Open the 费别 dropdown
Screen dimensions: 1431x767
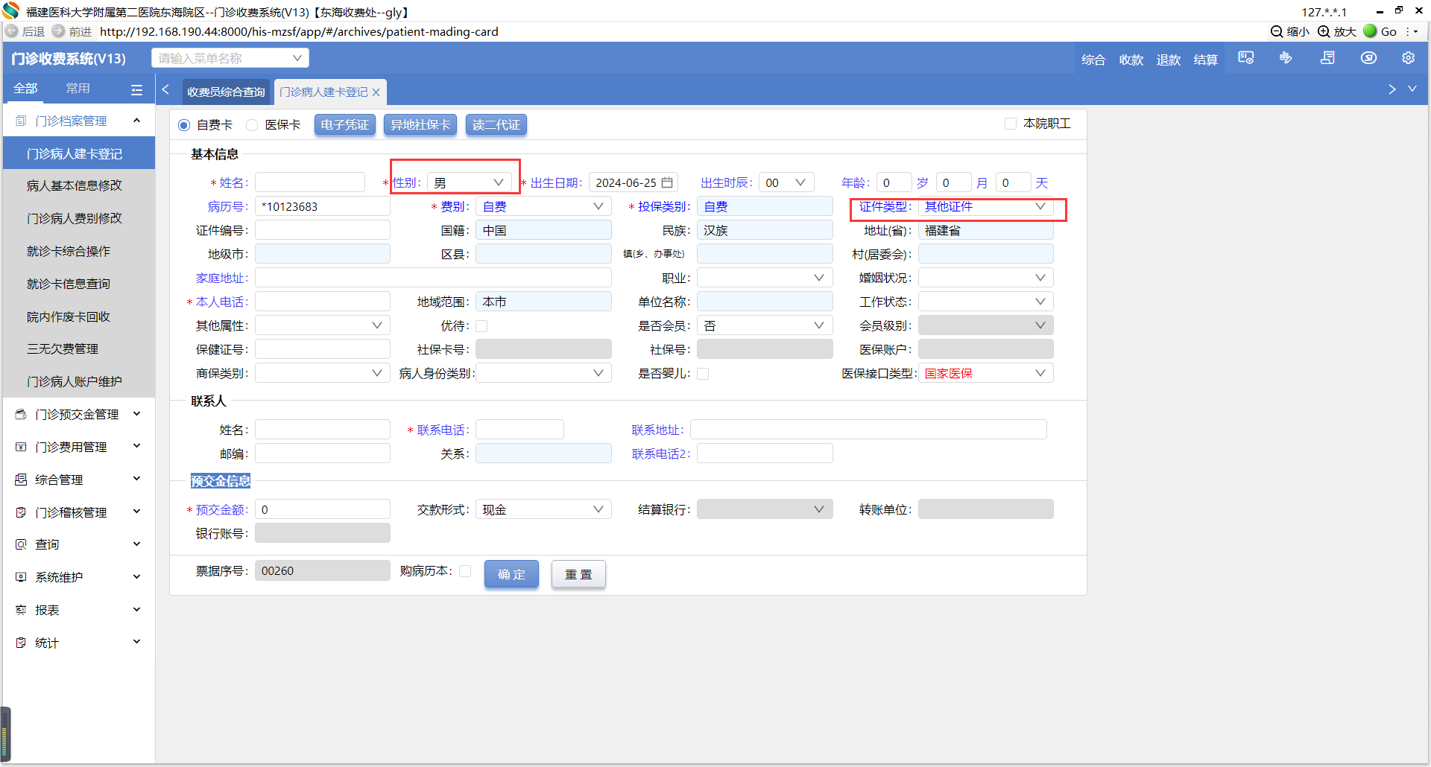pyautogui.click(x=543, y=206)
